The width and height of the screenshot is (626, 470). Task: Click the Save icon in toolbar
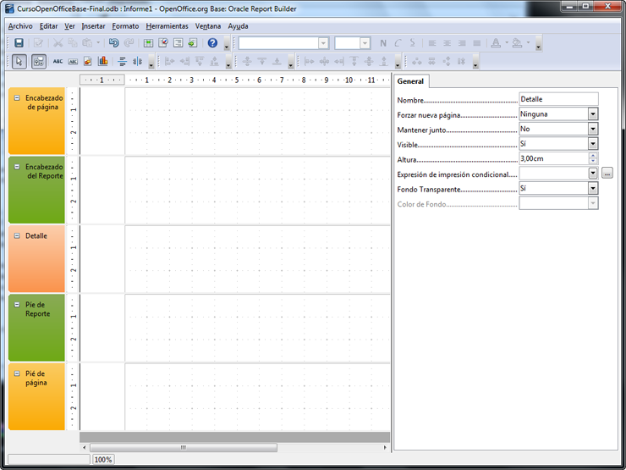pos(19,42)
